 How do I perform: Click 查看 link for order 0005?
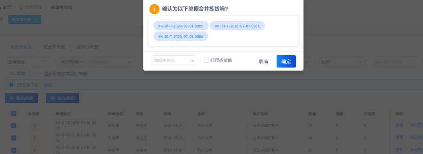point(399,125)
